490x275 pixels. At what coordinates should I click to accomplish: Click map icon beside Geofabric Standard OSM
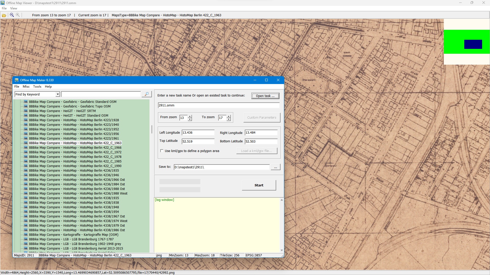coord(26,102)
